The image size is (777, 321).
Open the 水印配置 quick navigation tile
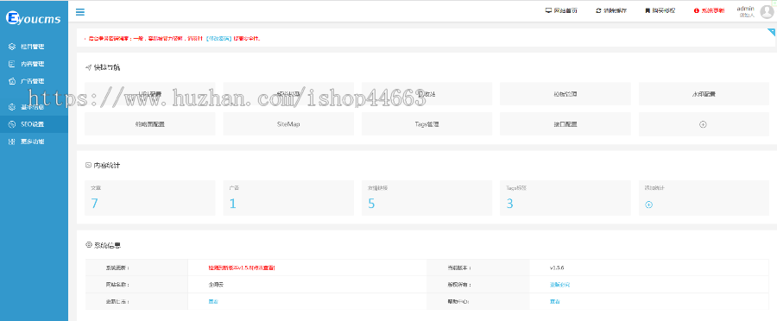704,93
